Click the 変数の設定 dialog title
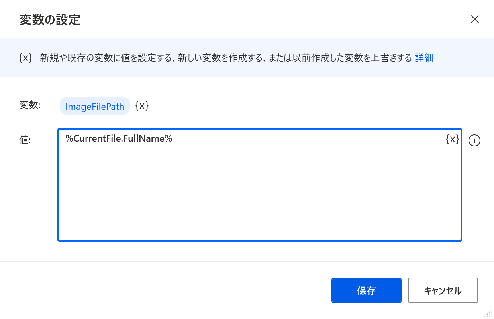The image size is (494, 319). pos(50,19)
